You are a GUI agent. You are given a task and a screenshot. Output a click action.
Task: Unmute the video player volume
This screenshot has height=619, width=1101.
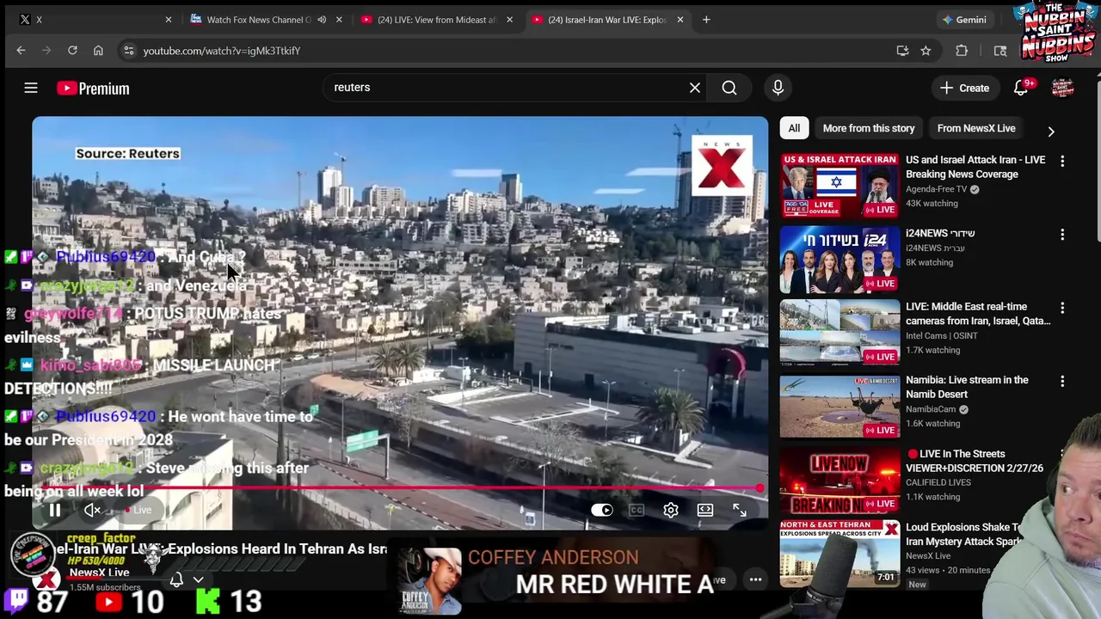tap(92, 510)
